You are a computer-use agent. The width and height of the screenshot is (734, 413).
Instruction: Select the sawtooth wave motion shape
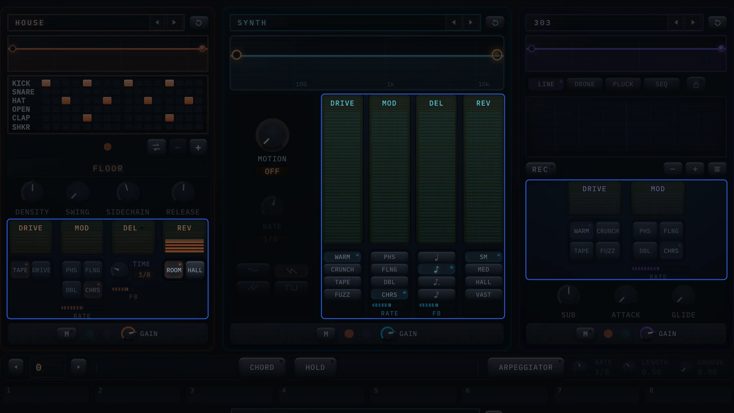291,271
